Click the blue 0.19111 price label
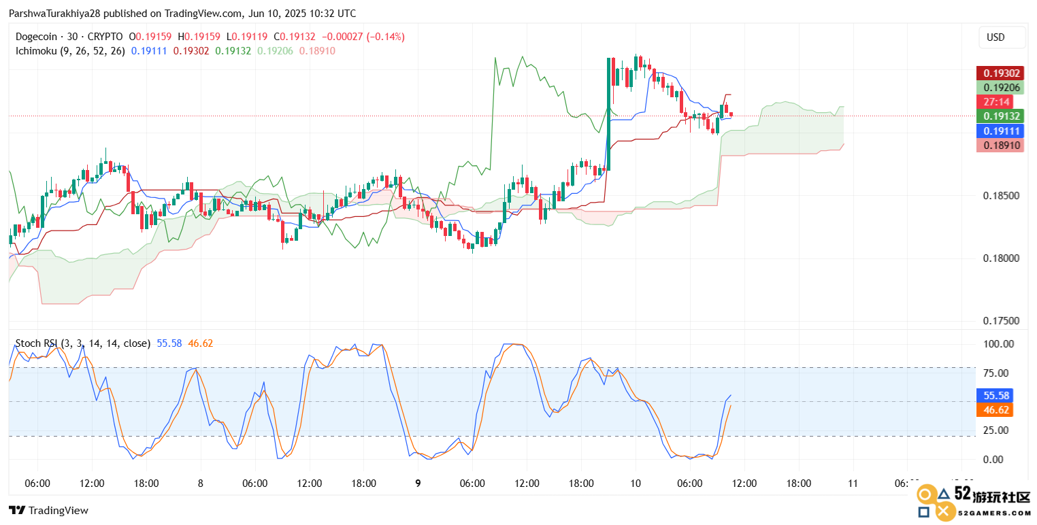The image size is (1037, 525). tap(1000, 131)
